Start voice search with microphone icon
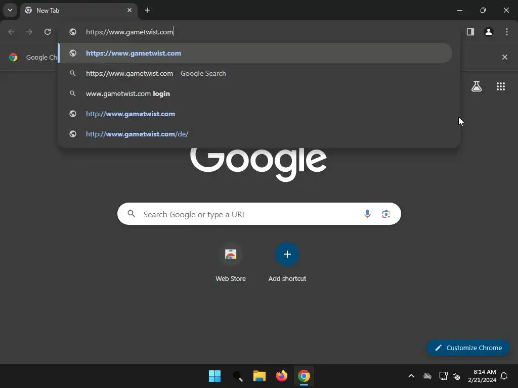This screenshot has width=518, height=388. (x=367, y=214)
